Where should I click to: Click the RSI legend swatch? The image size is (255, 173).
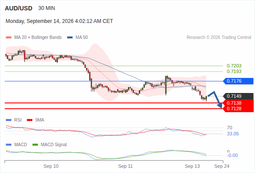[x=9, y=120]
